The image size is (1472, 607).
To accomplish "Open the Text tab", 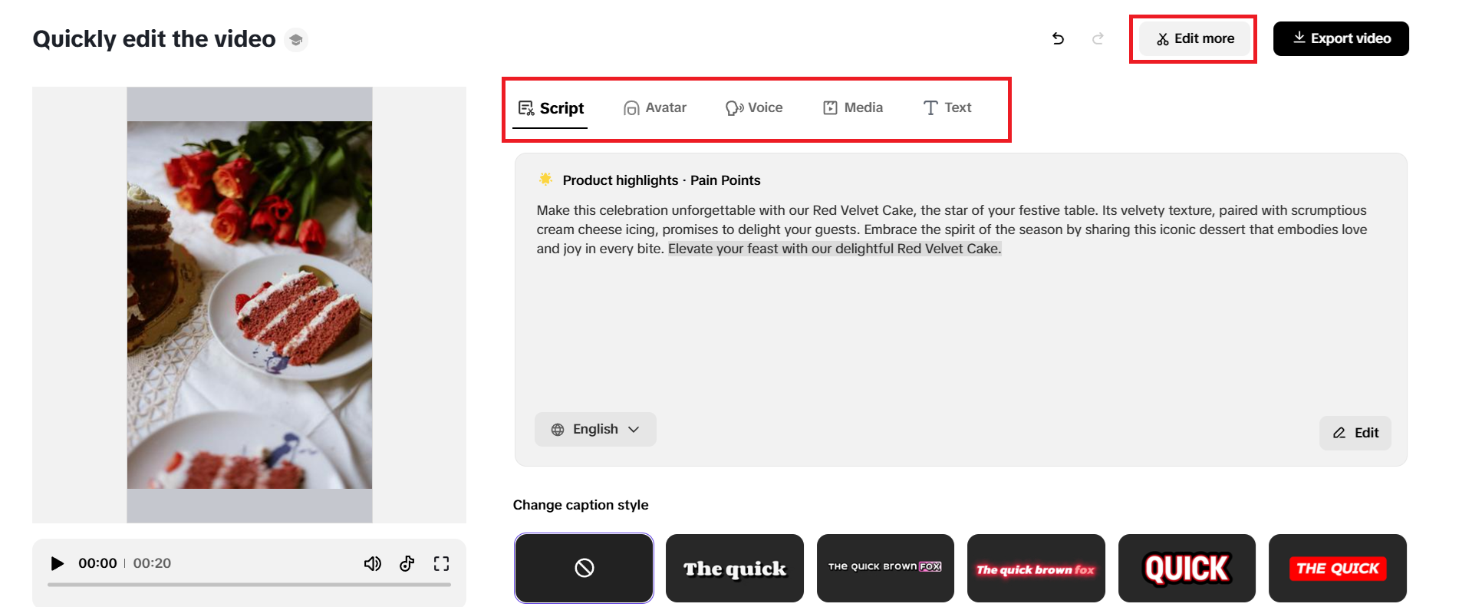I will coord(947,107).
